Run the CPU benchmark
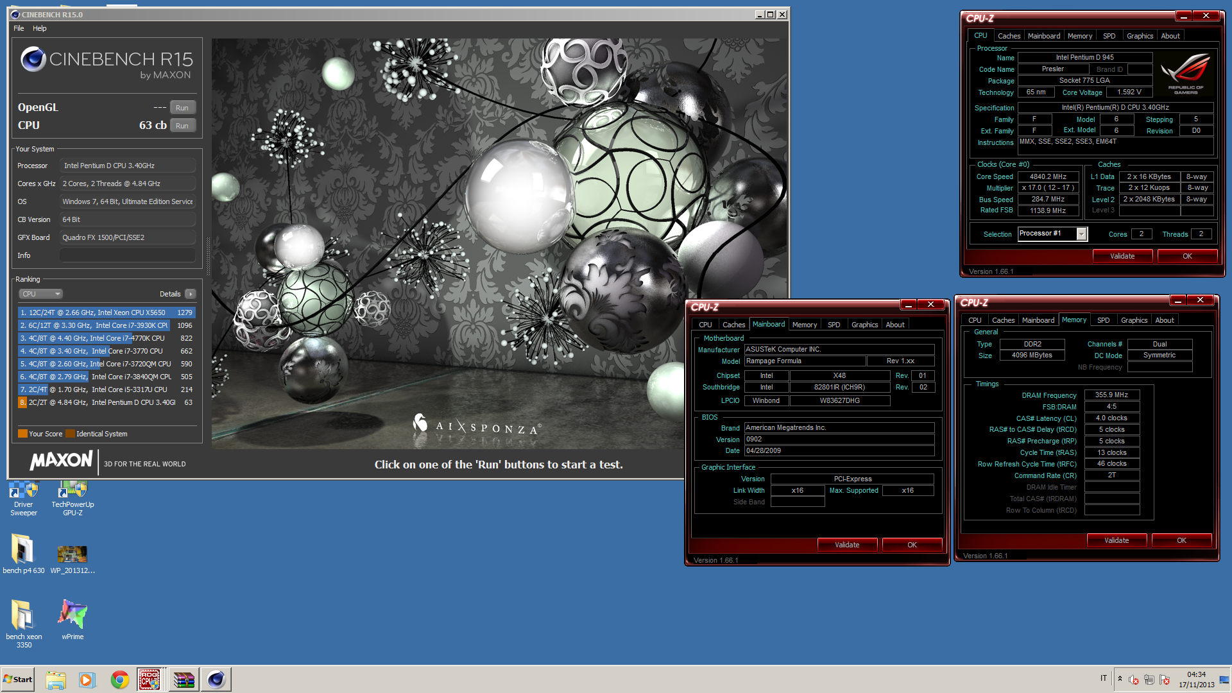1232x693 pixels. [x=182, y=126]
